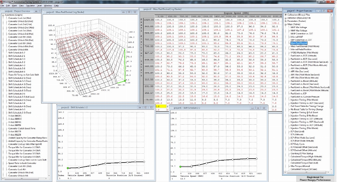The width and height of the screenshot is (337, 182).
Task: Click the yellow highlighted table cell
Action: point(160,106)
